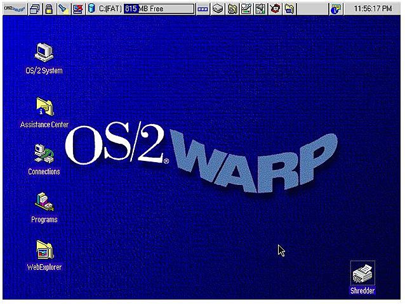Click the blue drive cylinder icon
The width and height of the screenshot is (405, 304).
pyautogui.click(x=91, y=9)
